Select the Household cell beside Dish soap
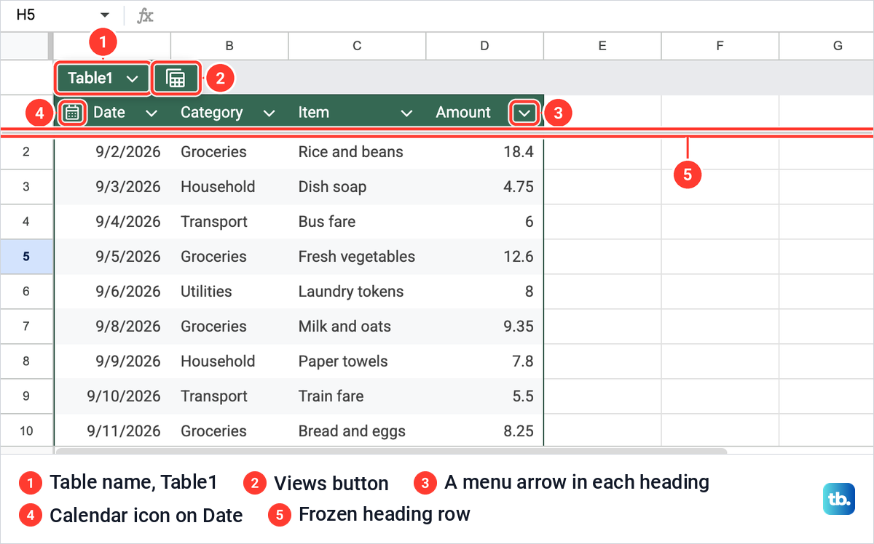The height and width of the screenshot is (544, 874). pyautogui.click(x=229, y=187)
